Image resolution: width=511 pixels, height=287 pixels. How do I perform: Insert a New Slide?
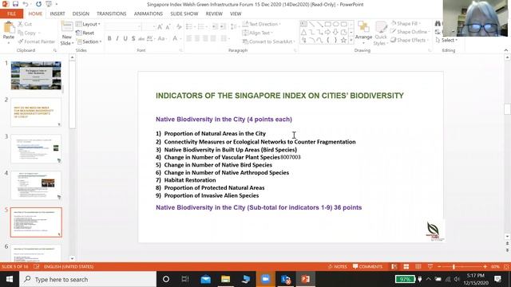coord(67,33)
